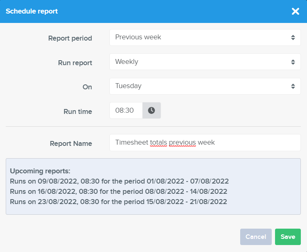Click inside the Report Name text field

(x=205, y=143)
